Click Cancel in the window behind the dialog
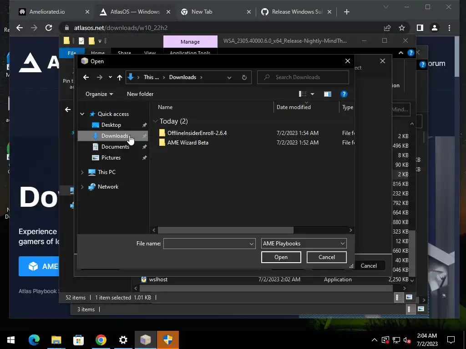 click(x=369, y=265)
